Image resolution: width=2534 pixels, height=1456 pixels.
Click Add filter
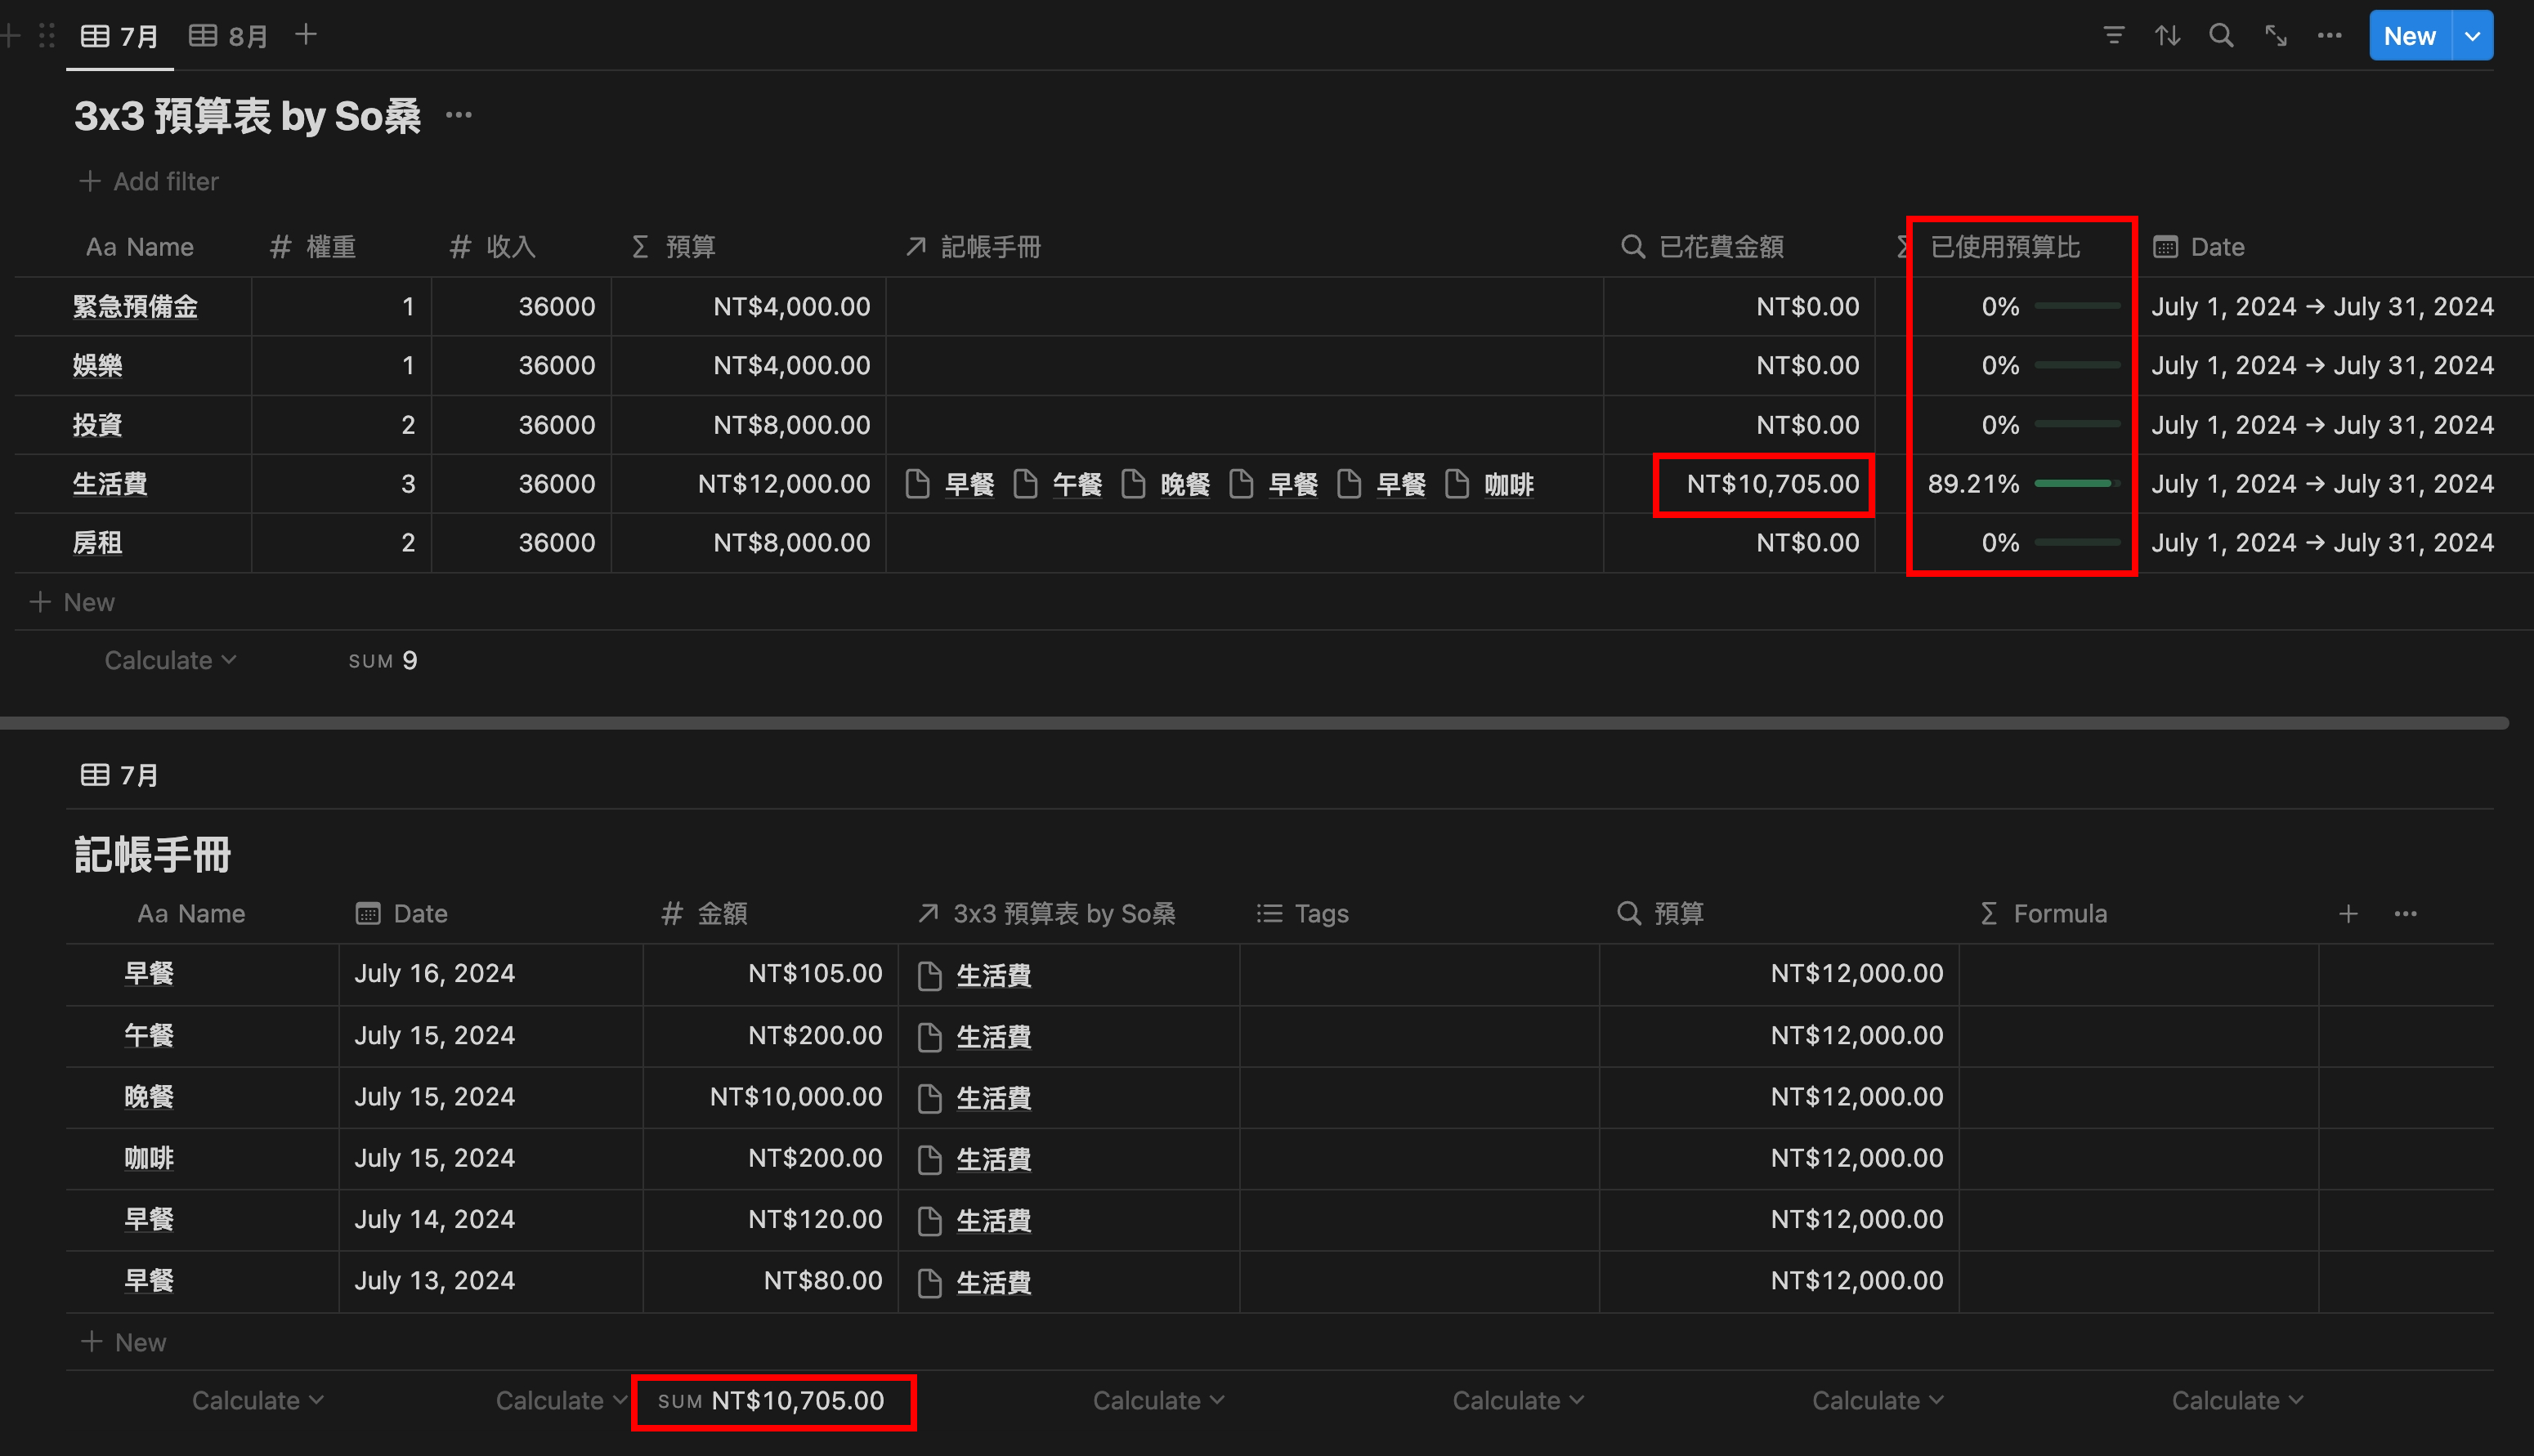point(149,181)
